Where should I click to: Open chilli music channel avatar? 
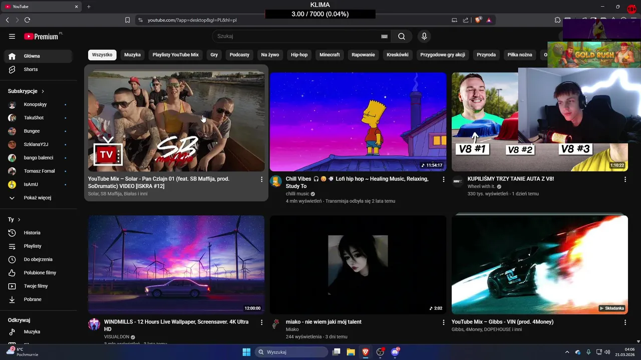point(276,181)
